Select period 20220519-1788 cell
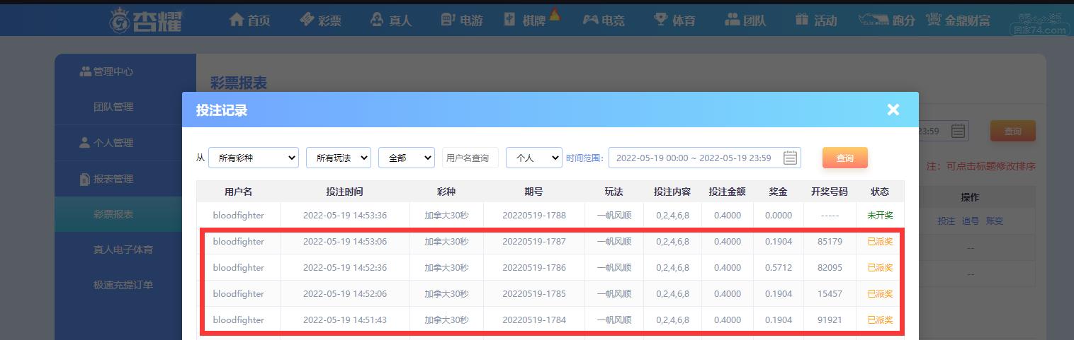The width and height of the screenshot is (1074, 340). [x=534, y=215]
